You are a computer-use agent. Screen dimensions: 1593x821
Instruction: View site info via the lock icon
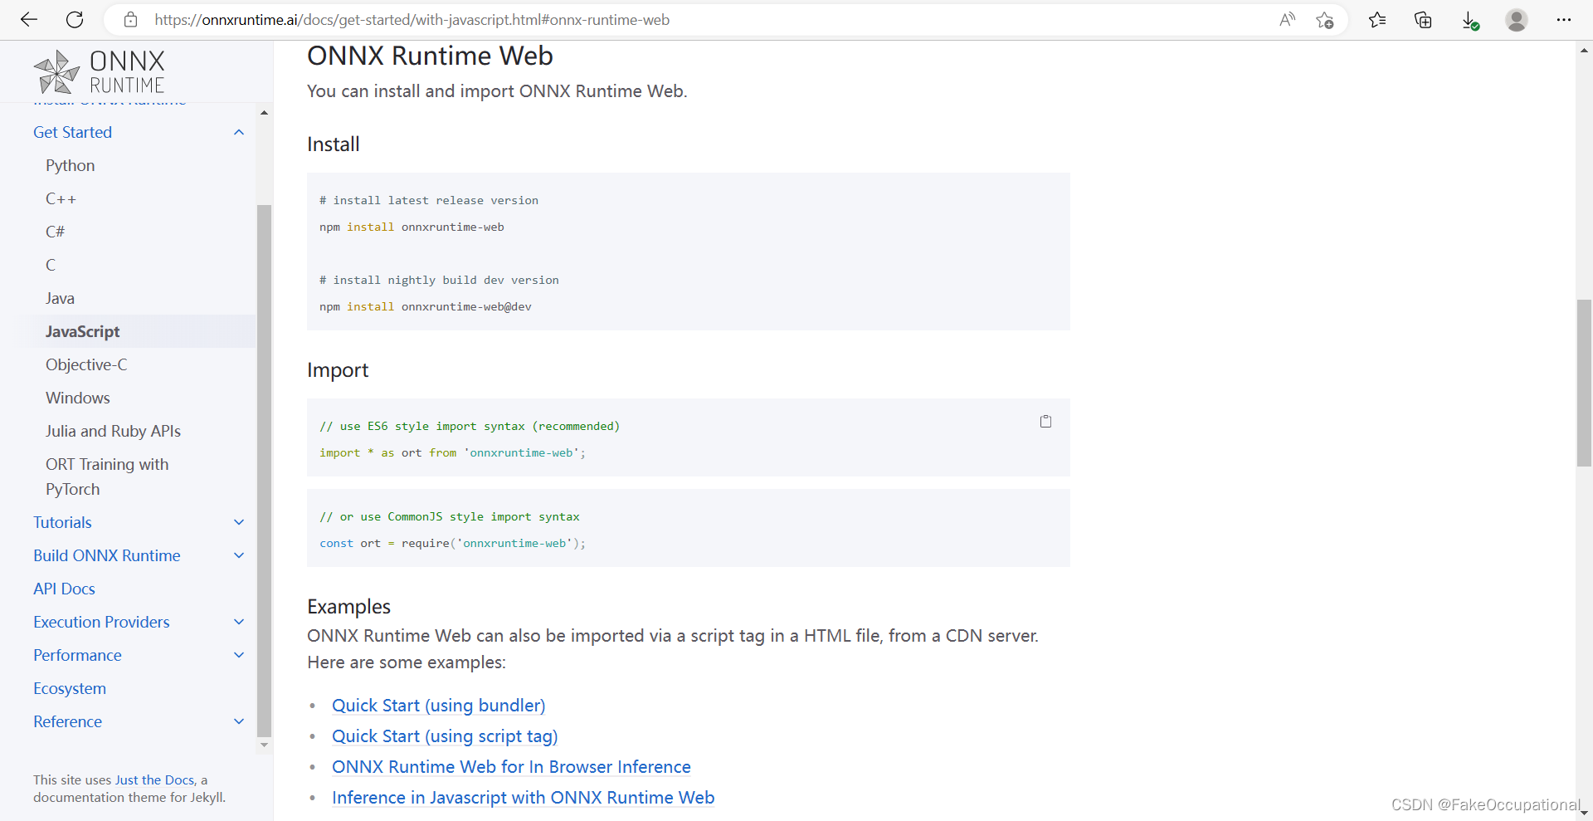tap(130, 20)
